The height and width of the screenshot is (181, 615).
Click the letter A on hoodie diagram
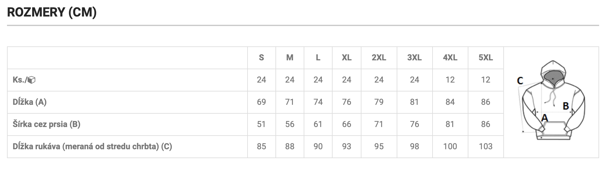click(x=545, y=118)
